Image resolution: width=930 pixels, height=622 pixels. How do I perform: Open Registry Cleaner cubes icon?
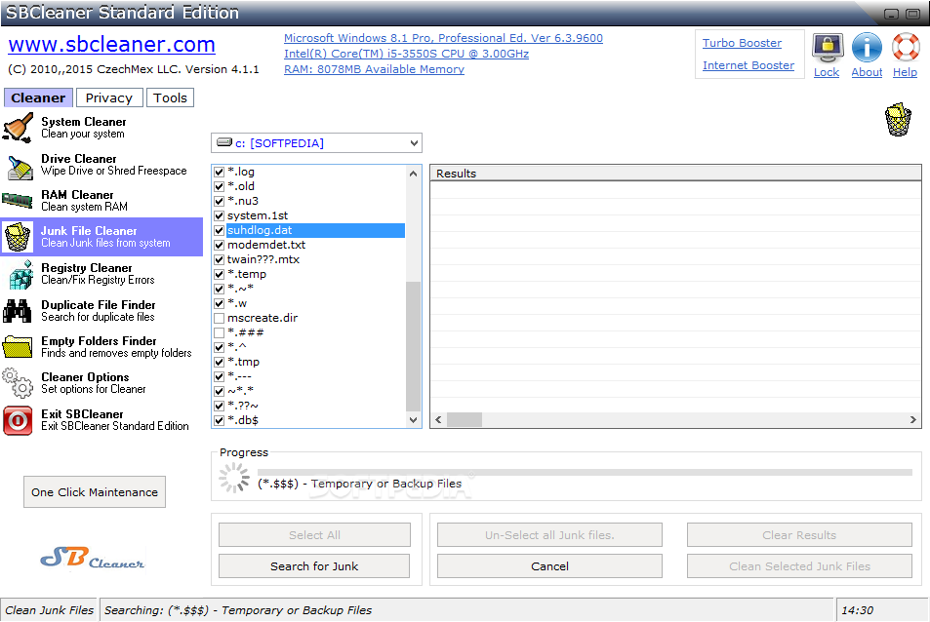tap(20, 274)
